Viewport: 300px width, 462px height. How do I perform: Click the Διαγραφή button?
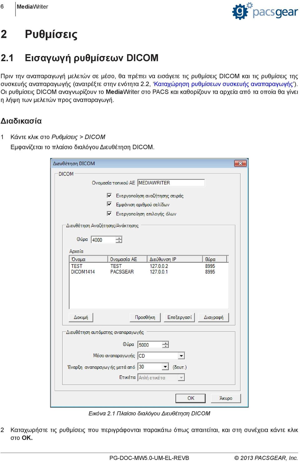[x=213, y=317]
